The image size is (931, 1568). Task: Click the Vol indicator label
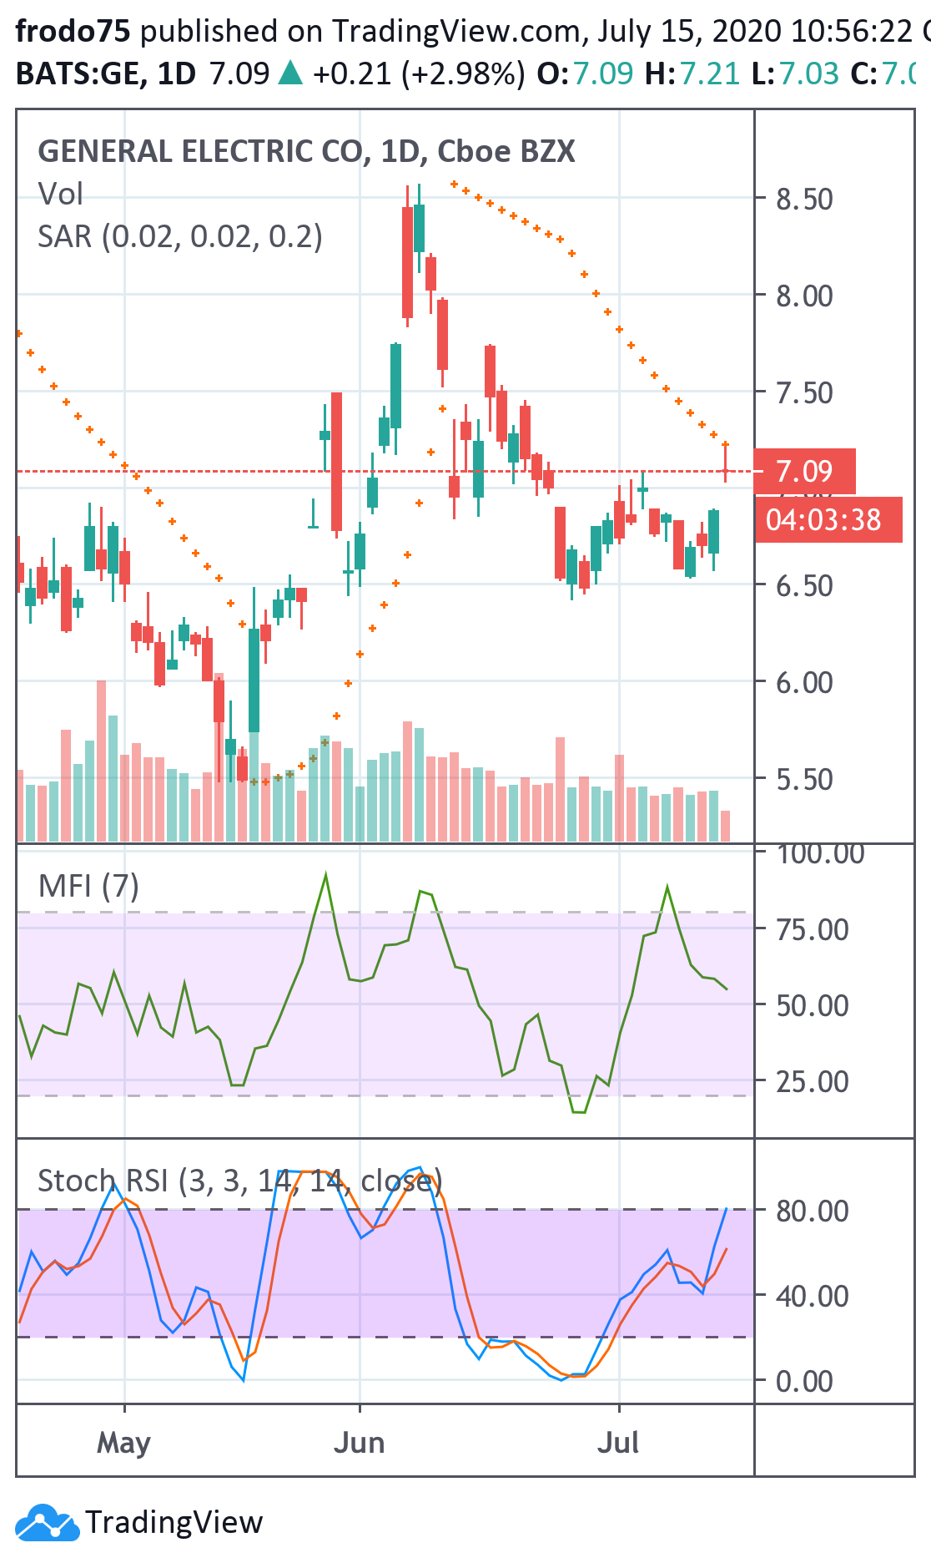tap(60, 194)
